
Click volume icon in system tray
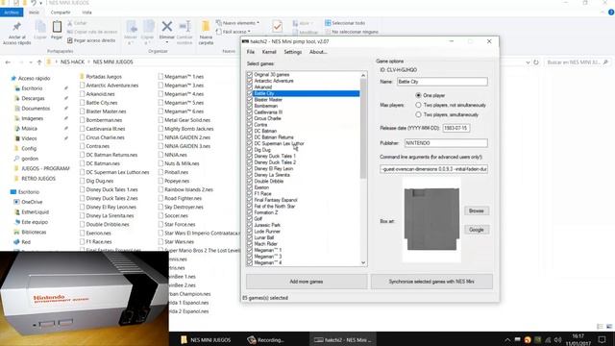(x=557, y=340)
